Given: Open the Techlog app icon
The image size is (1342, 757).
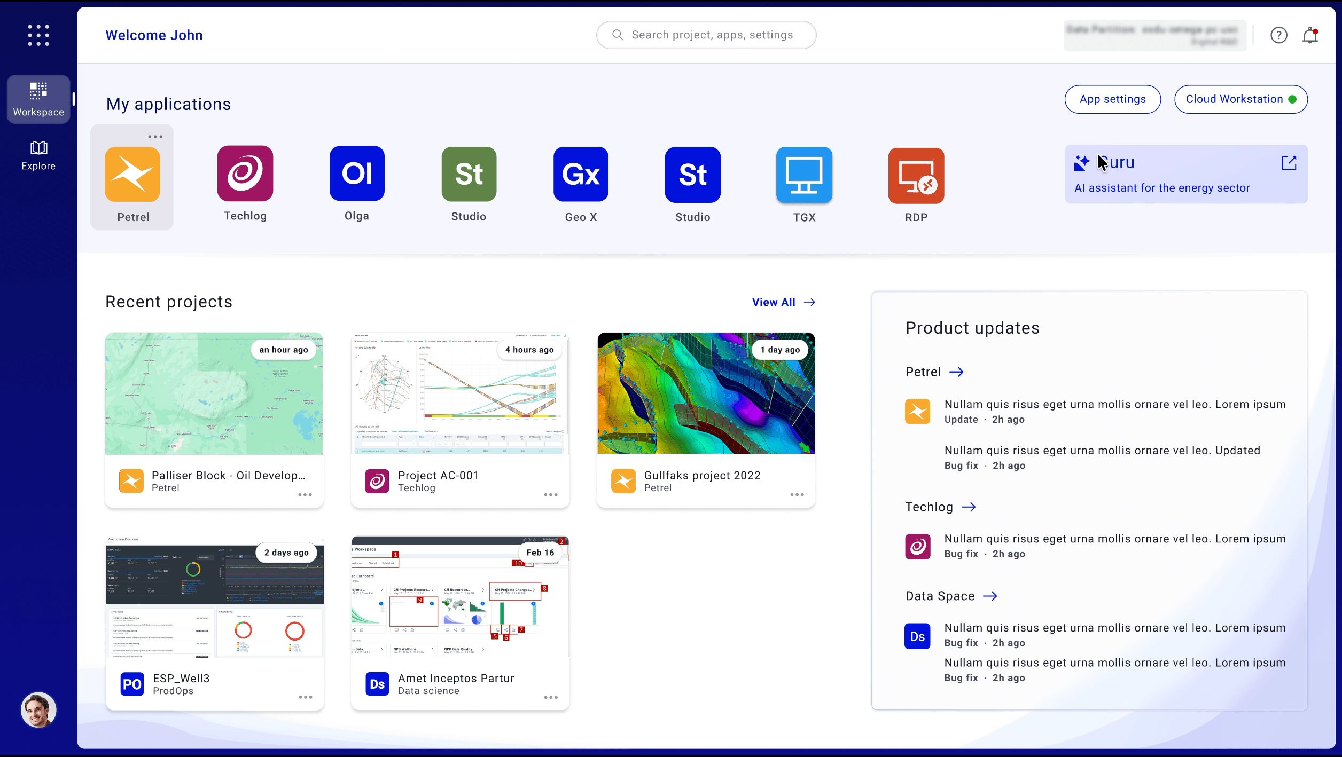Looking at the screenshot, I should coord(245,174).
